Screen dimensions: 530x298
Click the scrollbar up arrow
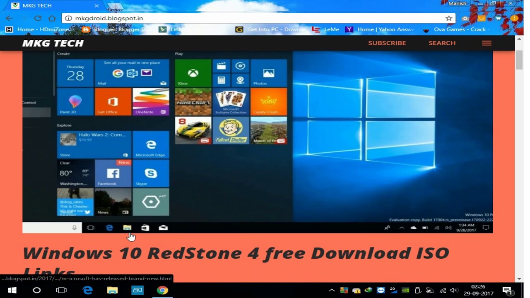pos(519,38)
